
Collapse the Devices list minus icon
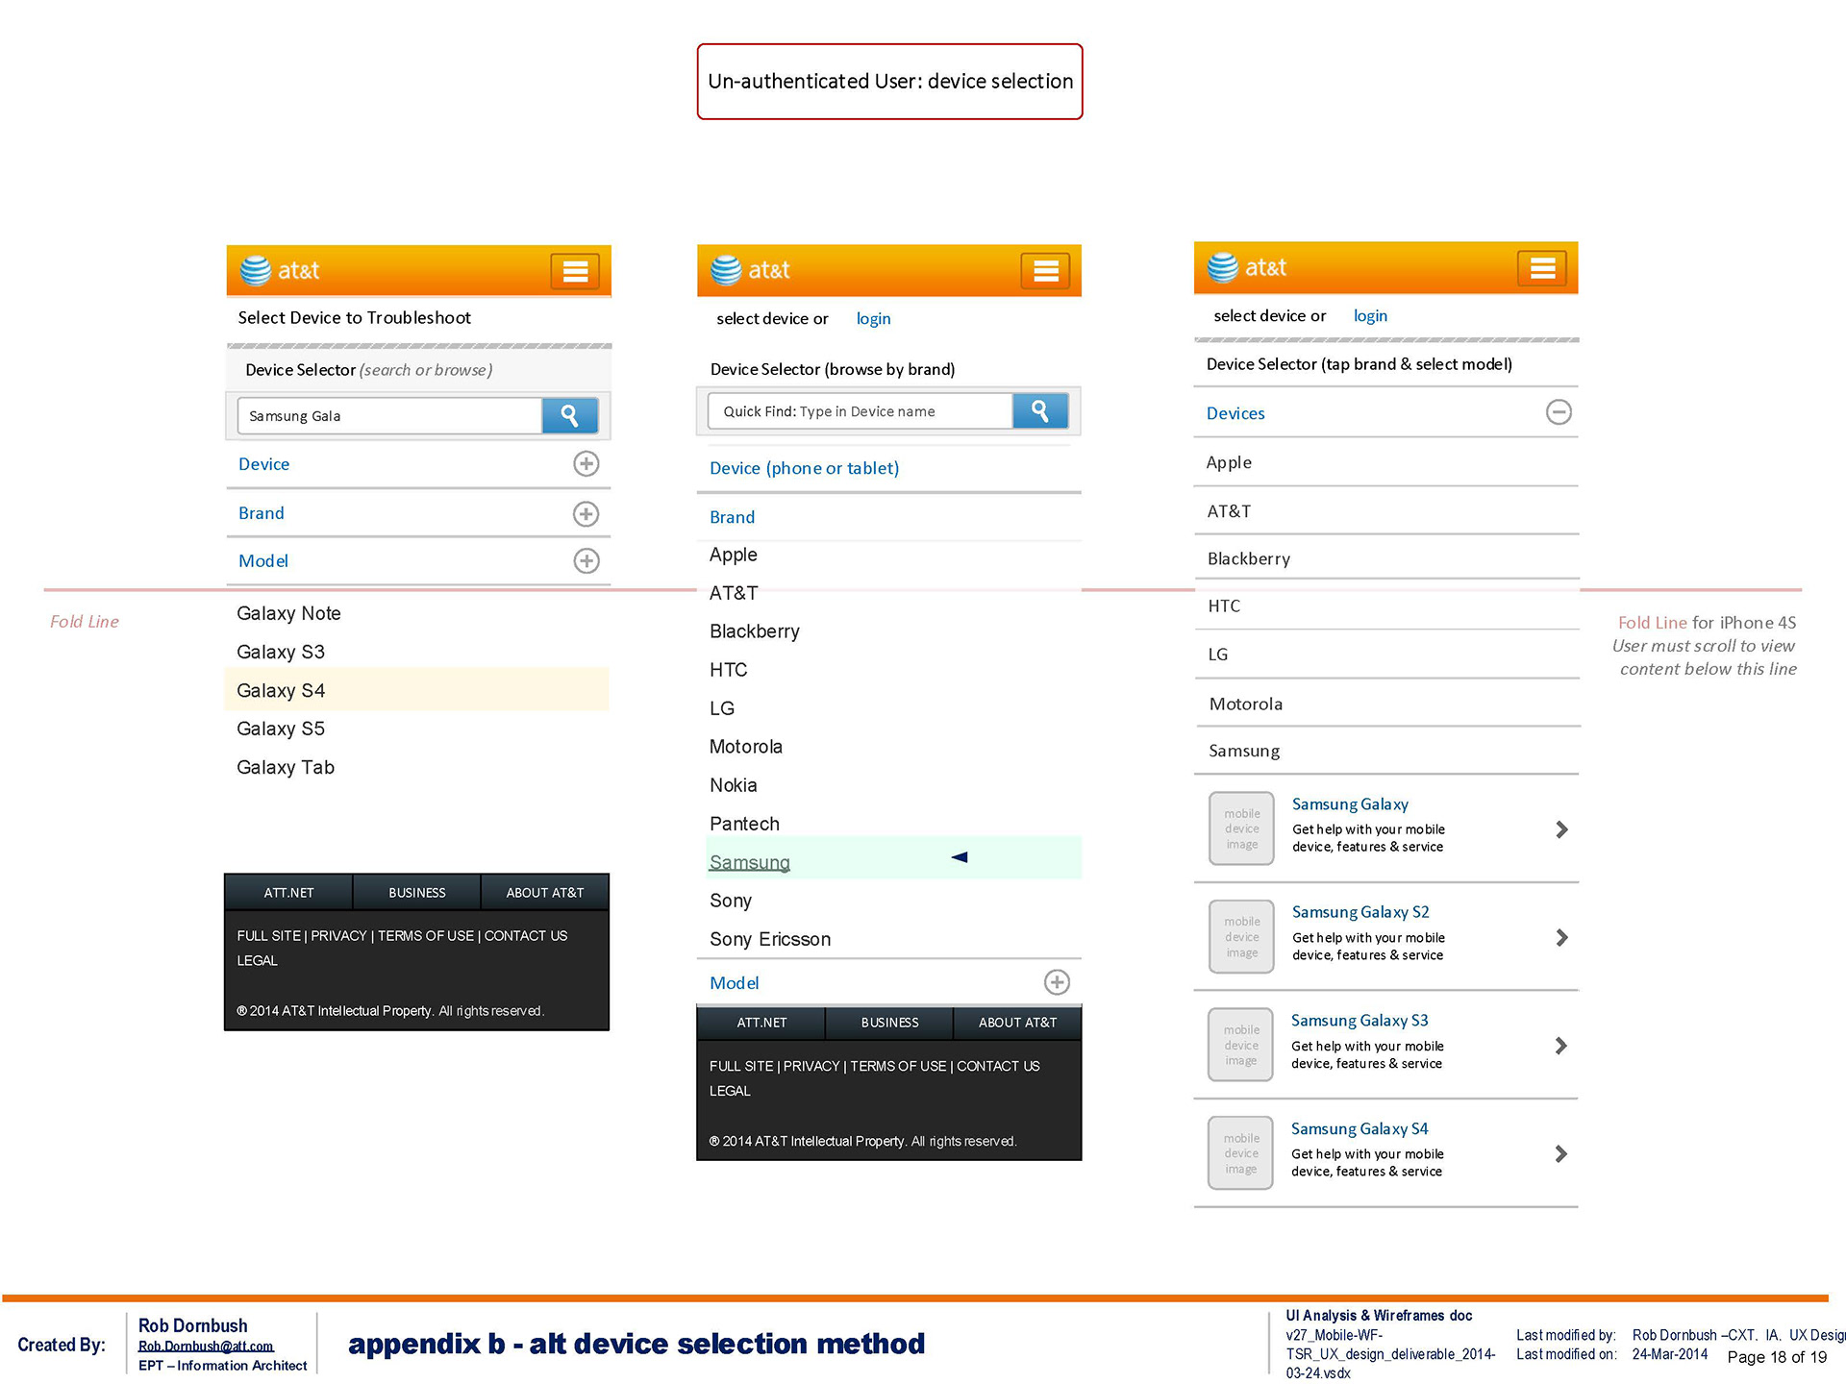click(x=1559, y=412)
